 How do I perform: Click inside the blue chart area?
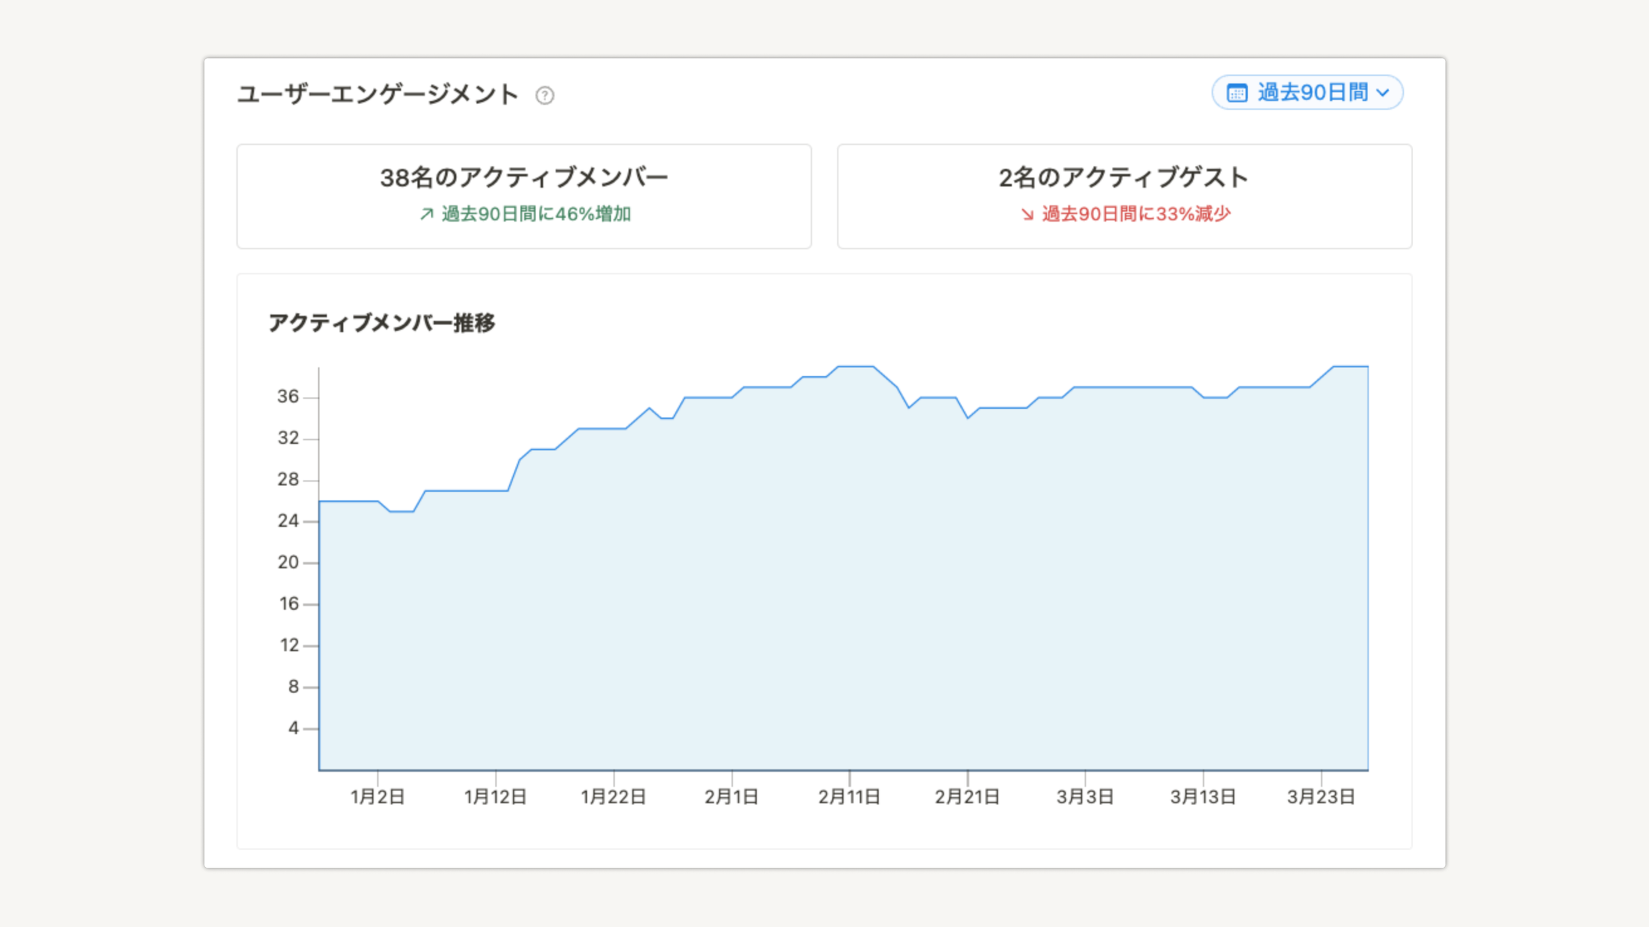tap(844, 593)
